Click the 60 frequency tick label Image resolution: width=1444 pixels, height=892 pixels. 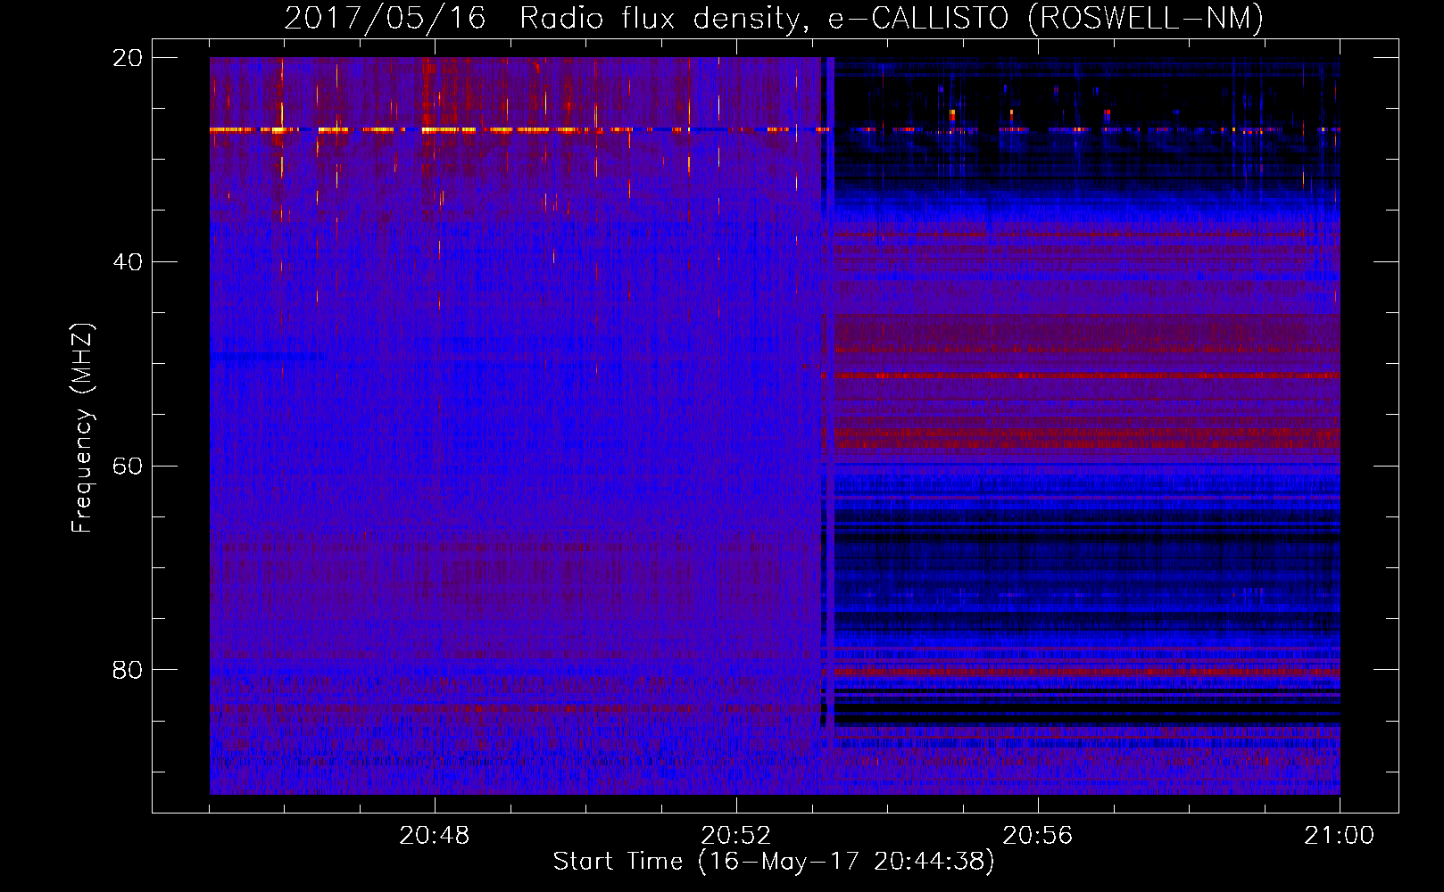point(128,467)
